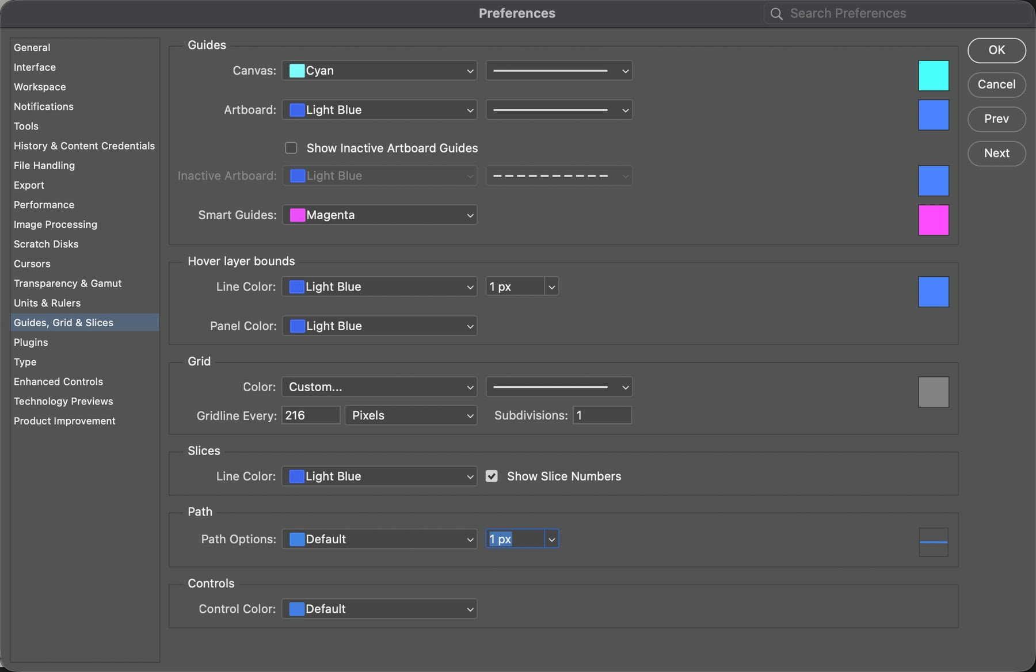Click the Search Preferences field

click(898, 14)
